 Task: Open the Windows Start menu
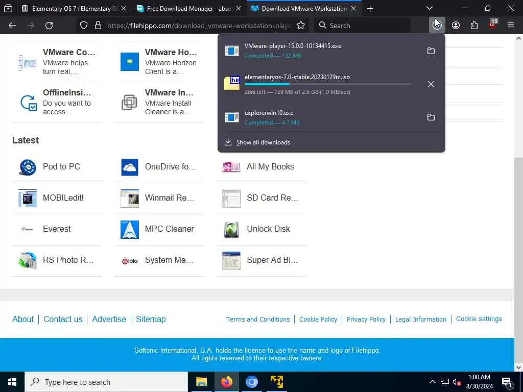coord(12,382)
